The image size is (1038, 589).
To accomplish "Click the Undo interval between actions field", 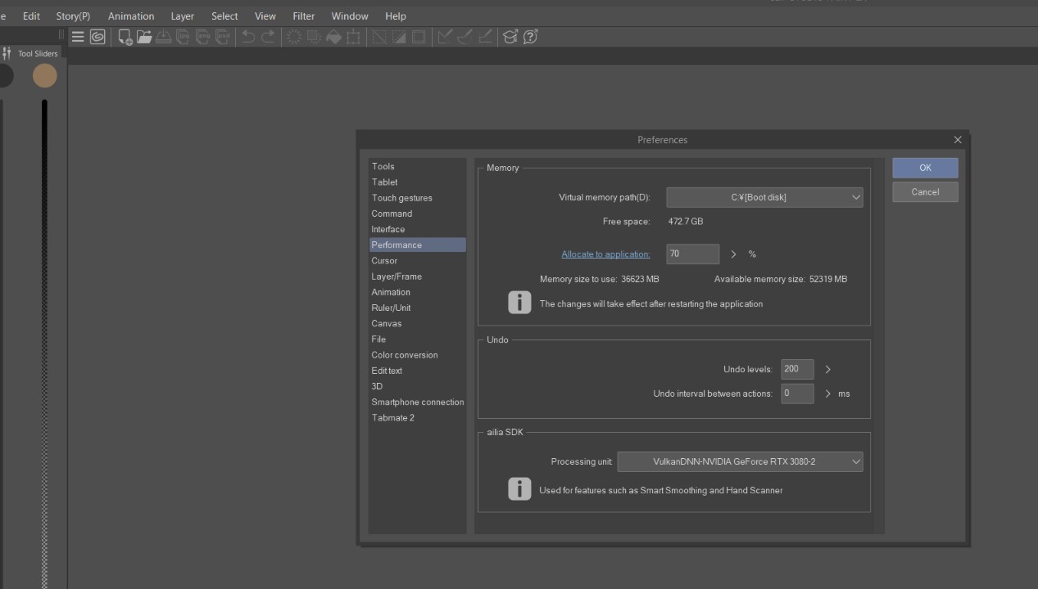I will coord(797,393).
